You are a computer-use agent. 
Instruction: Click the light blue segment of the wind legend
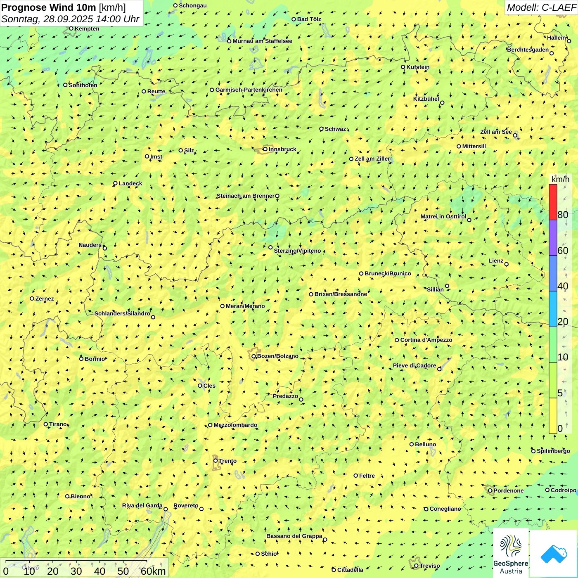[553, 309]
